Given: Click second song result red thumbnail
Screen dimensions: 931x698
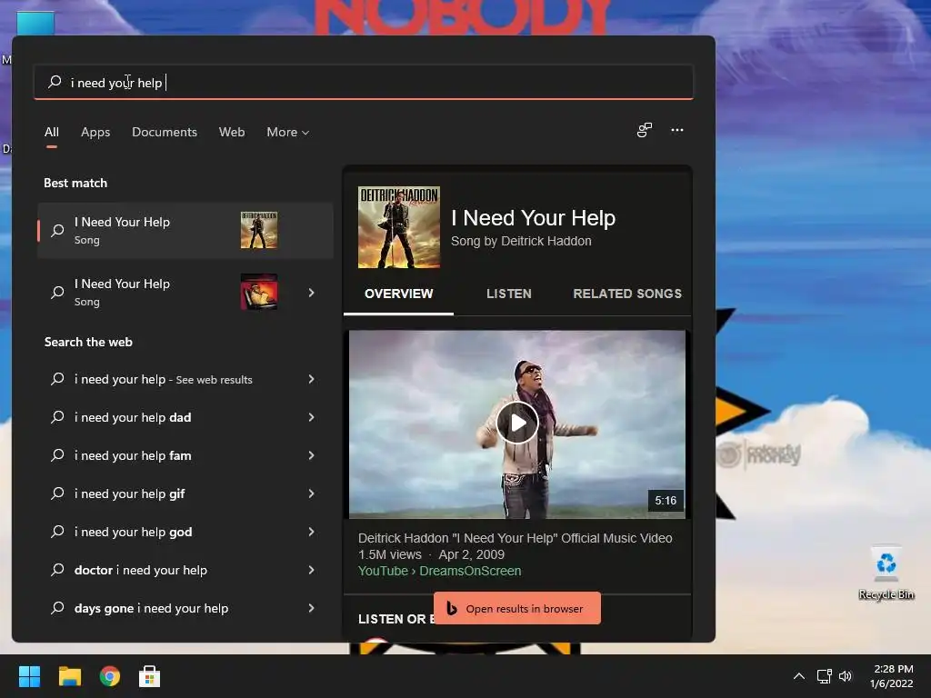Looking at the screenshot, I should 259,292.
